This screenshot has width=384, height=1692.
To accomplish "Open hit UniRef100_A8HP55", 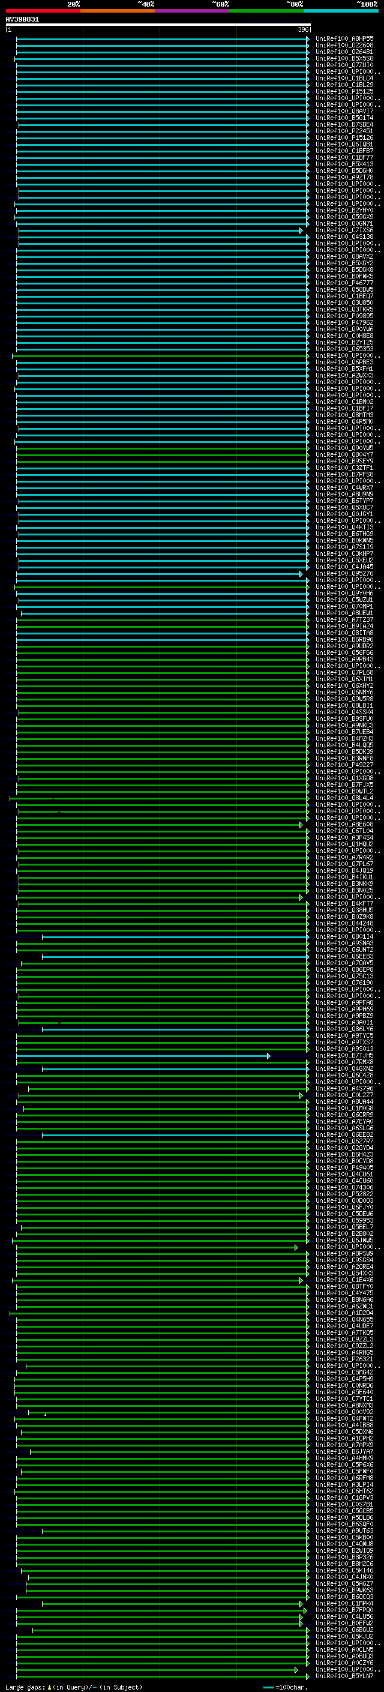I will pyautogui.click(x=344, y=39).
